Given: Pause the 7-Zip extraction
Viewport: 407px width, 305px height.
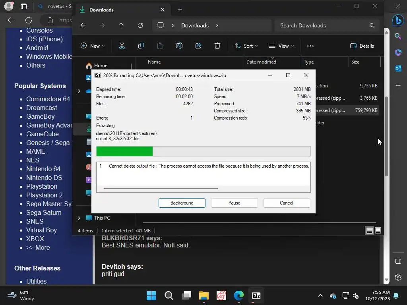Looking at the screenshot, I should (x=235, y=203).
